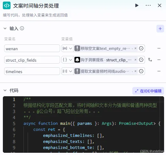This screenshot has width=166, height=155.
Task: Open the three-dot more options menu
Action: tap(148, 5)
